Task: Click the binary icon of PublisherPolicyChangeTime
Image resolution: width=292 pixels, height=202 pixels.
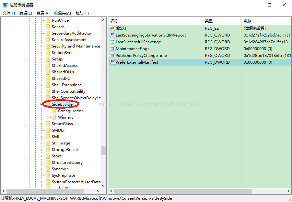Action: 112,55
